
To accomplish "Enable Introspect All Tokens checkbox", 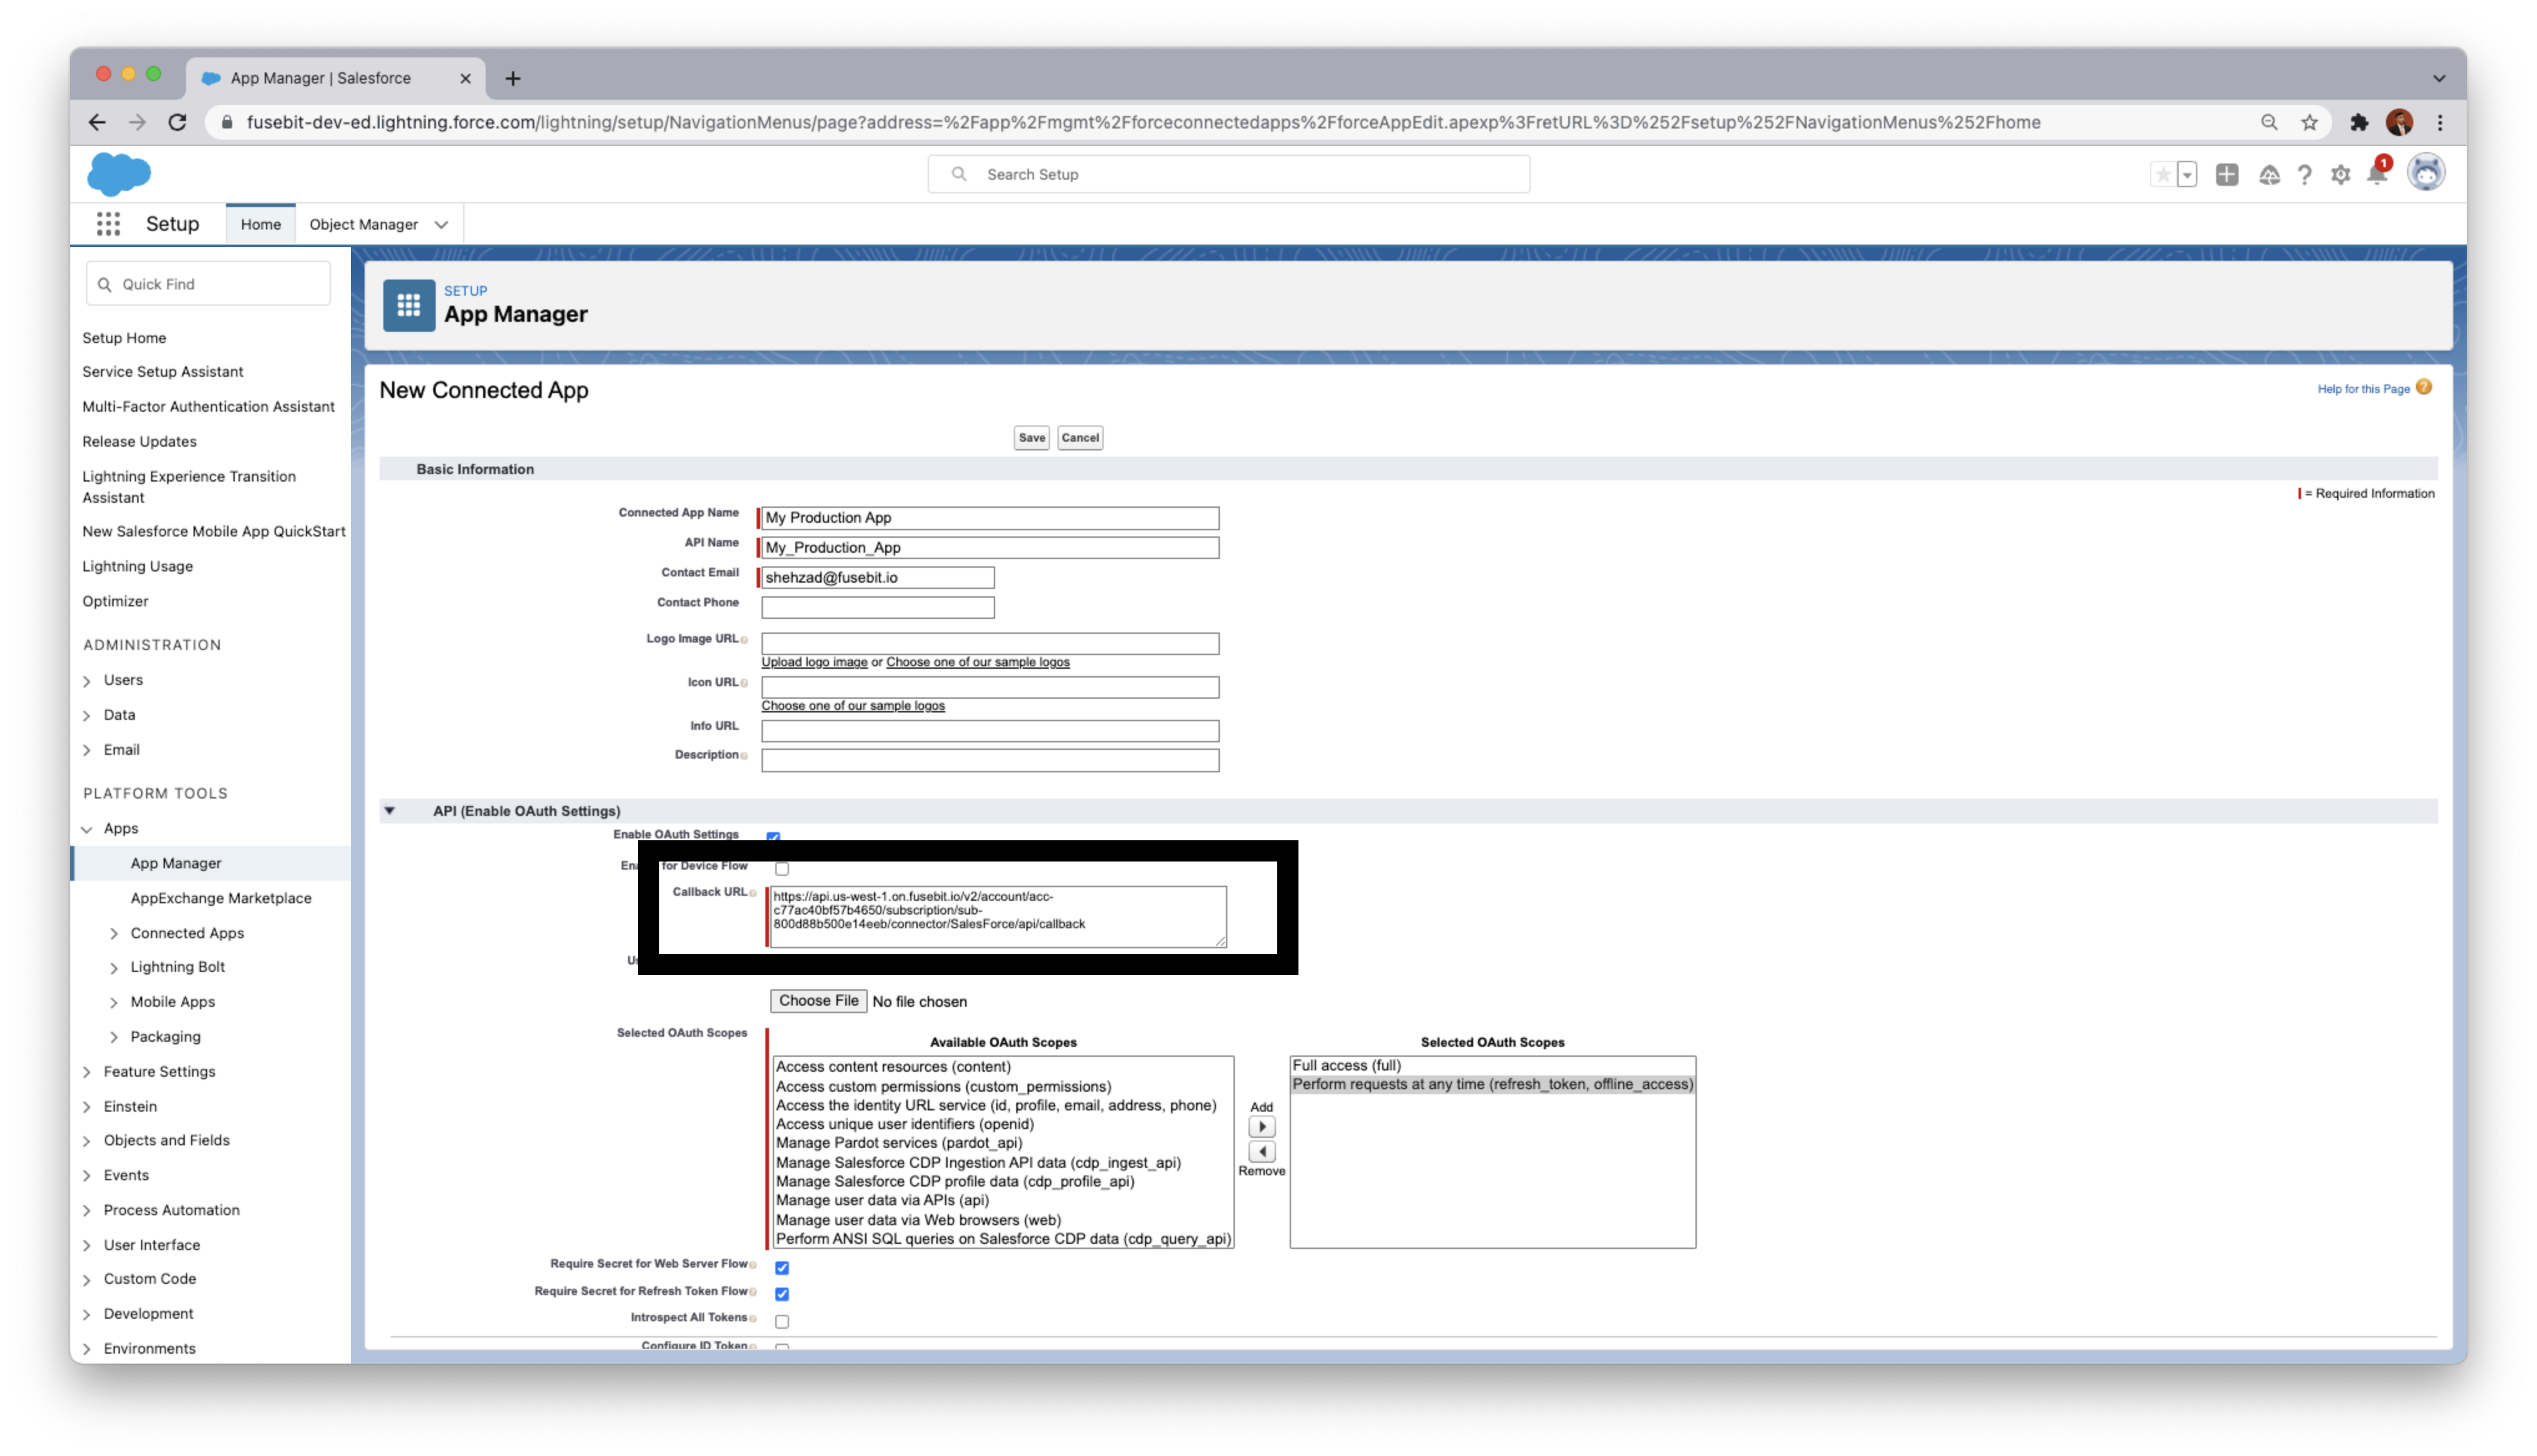I will tap(782, 1321).
